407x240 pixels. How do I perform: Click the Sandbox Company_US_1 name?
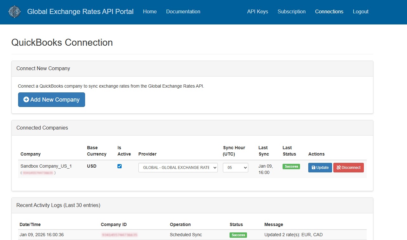click(x=46, y=166)
